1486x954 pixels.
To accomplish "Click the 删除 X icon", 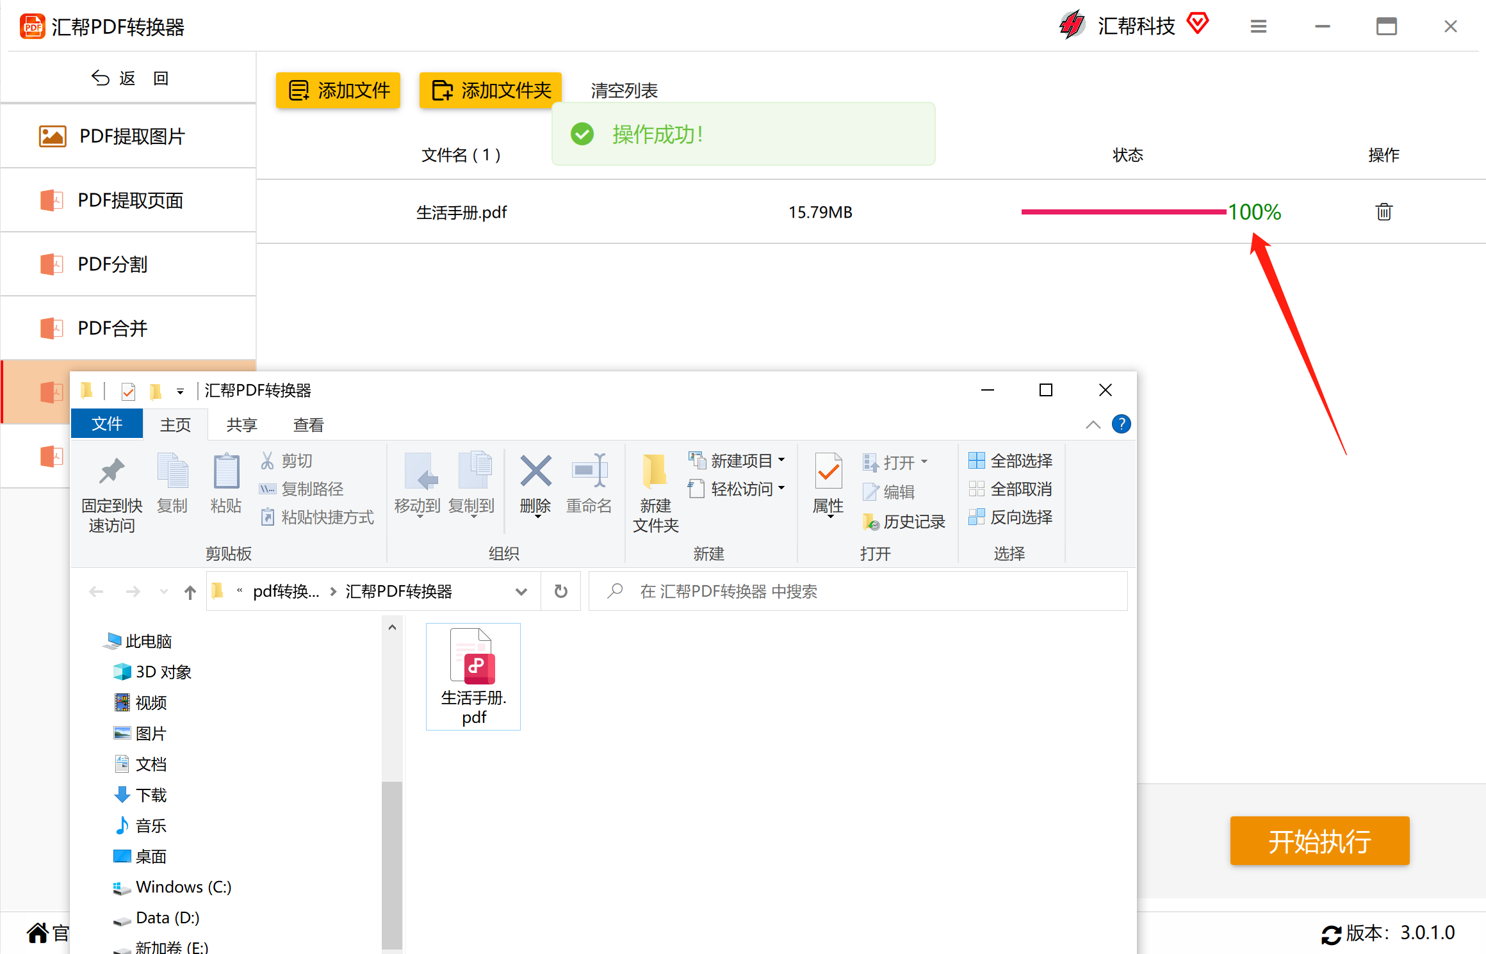I will pyautogui.click(x=535, y=471).
